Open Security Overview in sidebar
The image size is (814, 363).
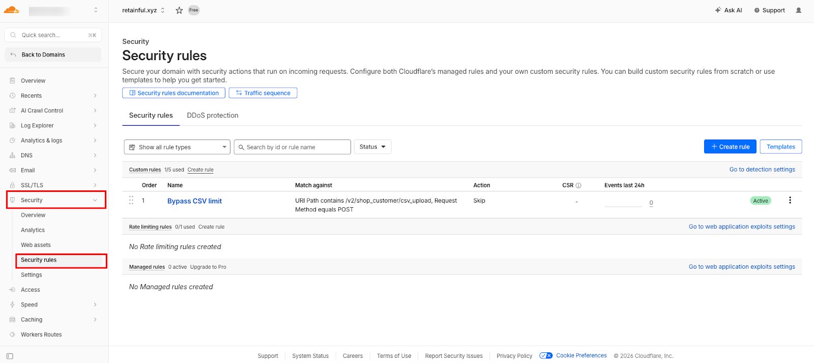(33, 215)
